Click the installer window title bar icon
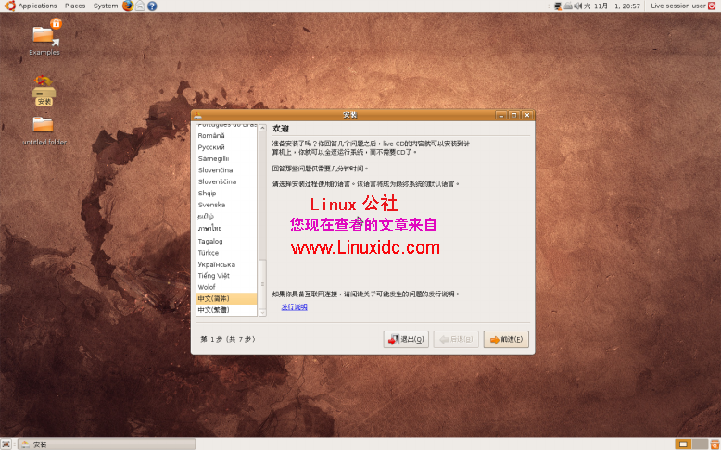Viewport: 721px width, 450px height. point(197,115)
